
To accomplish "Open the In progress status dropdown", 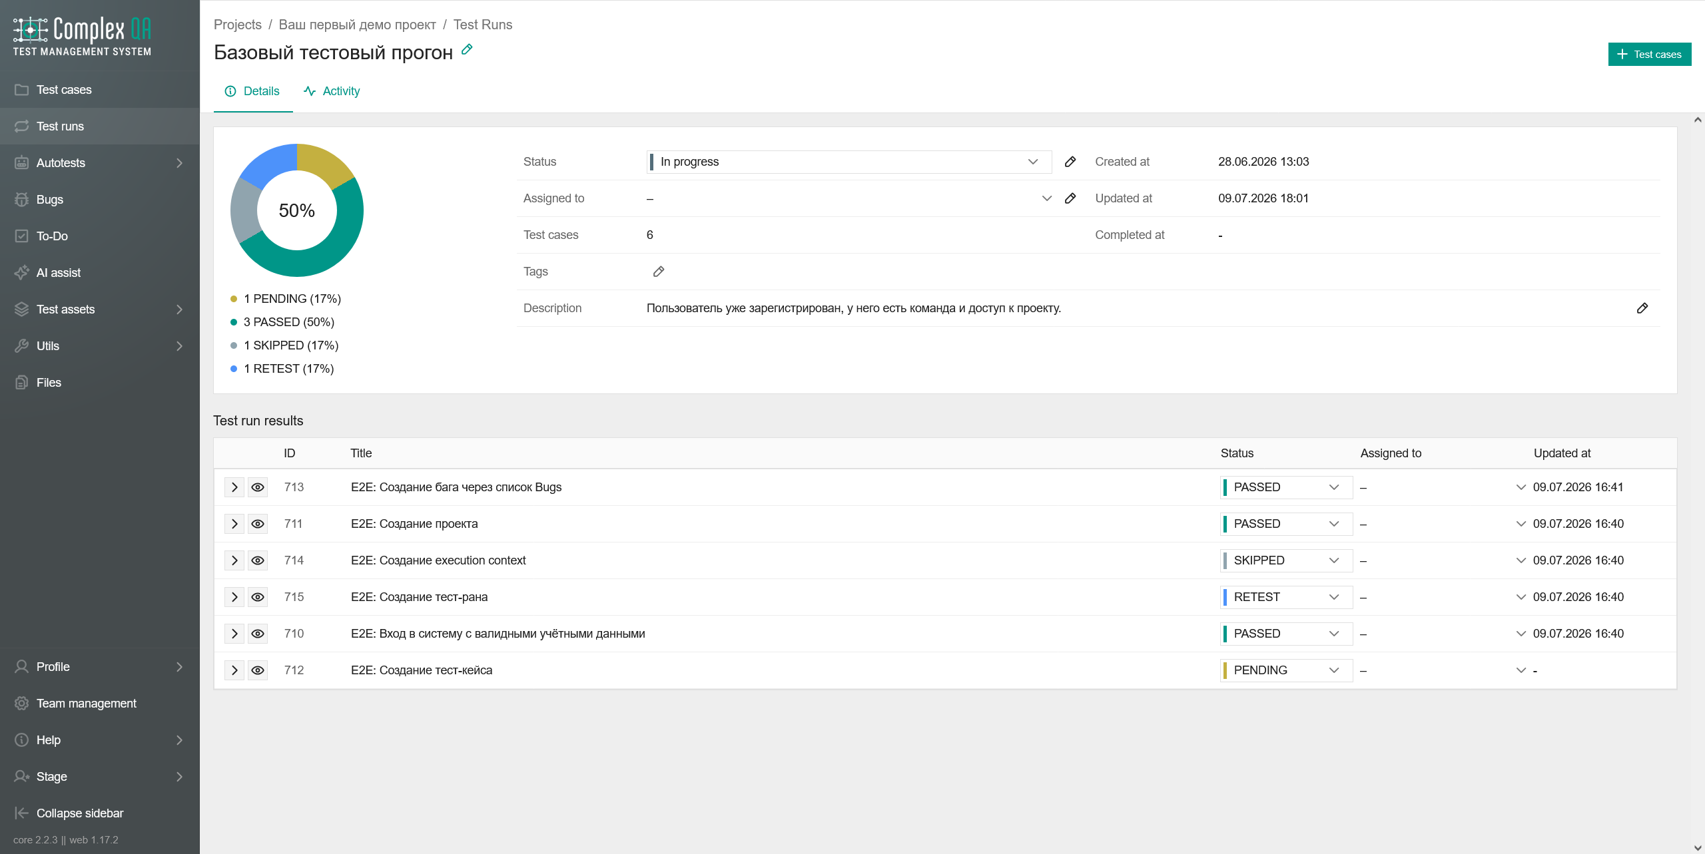I will (849, 162).
